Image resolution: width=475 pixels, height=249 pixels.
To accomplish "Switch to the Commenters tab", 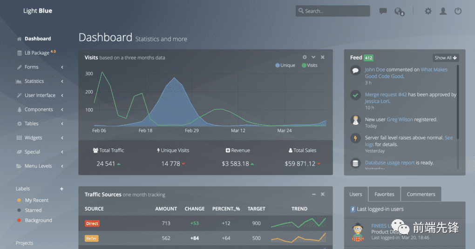I will [421, 194].
